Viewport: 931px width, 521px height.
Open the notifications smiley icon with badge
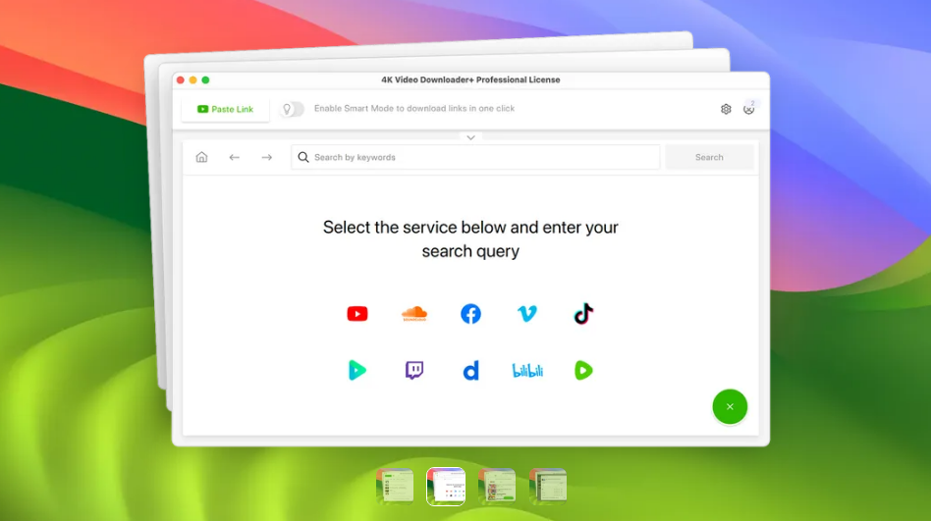[749, 109]
